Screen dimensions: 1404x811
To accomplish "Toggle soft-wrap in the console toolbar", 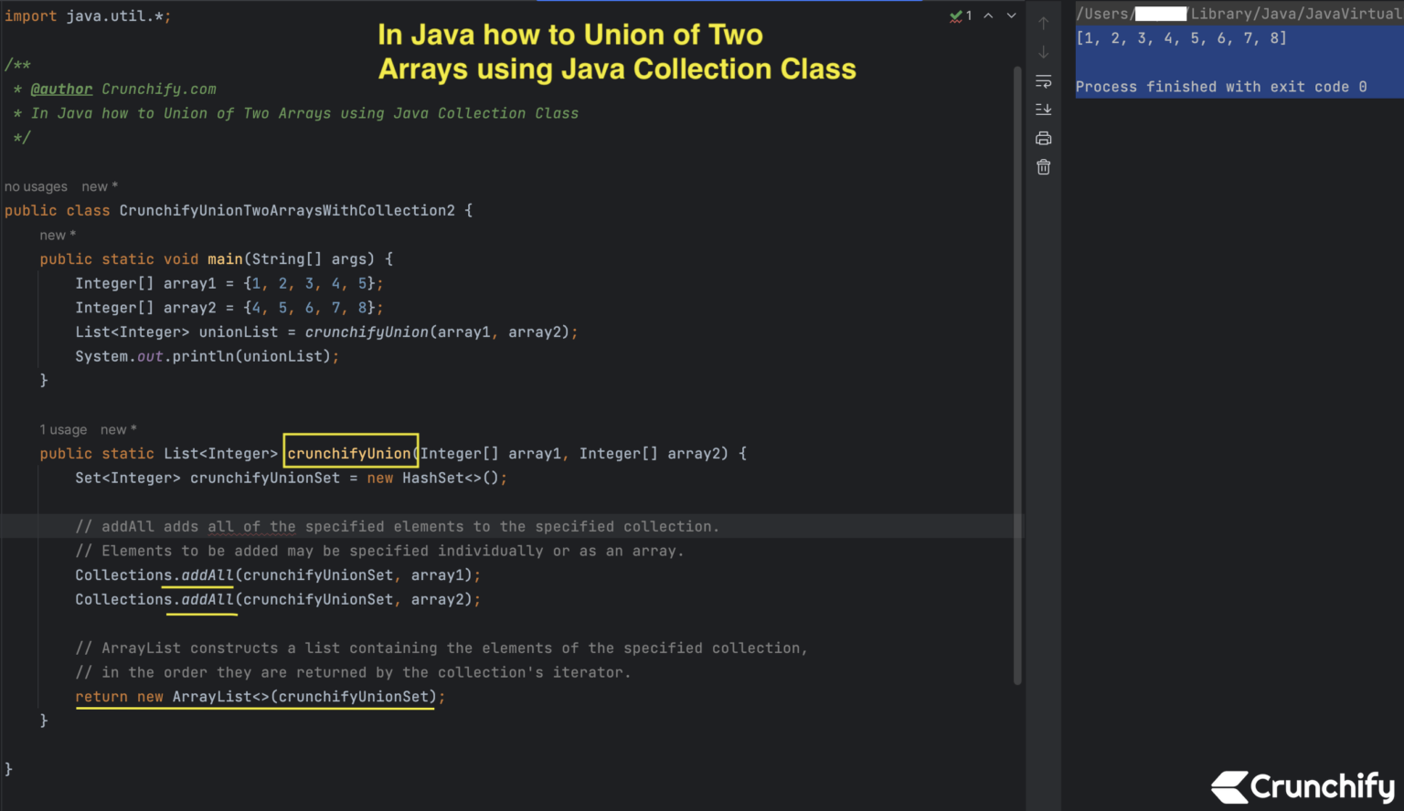I will pos(1043,81).
